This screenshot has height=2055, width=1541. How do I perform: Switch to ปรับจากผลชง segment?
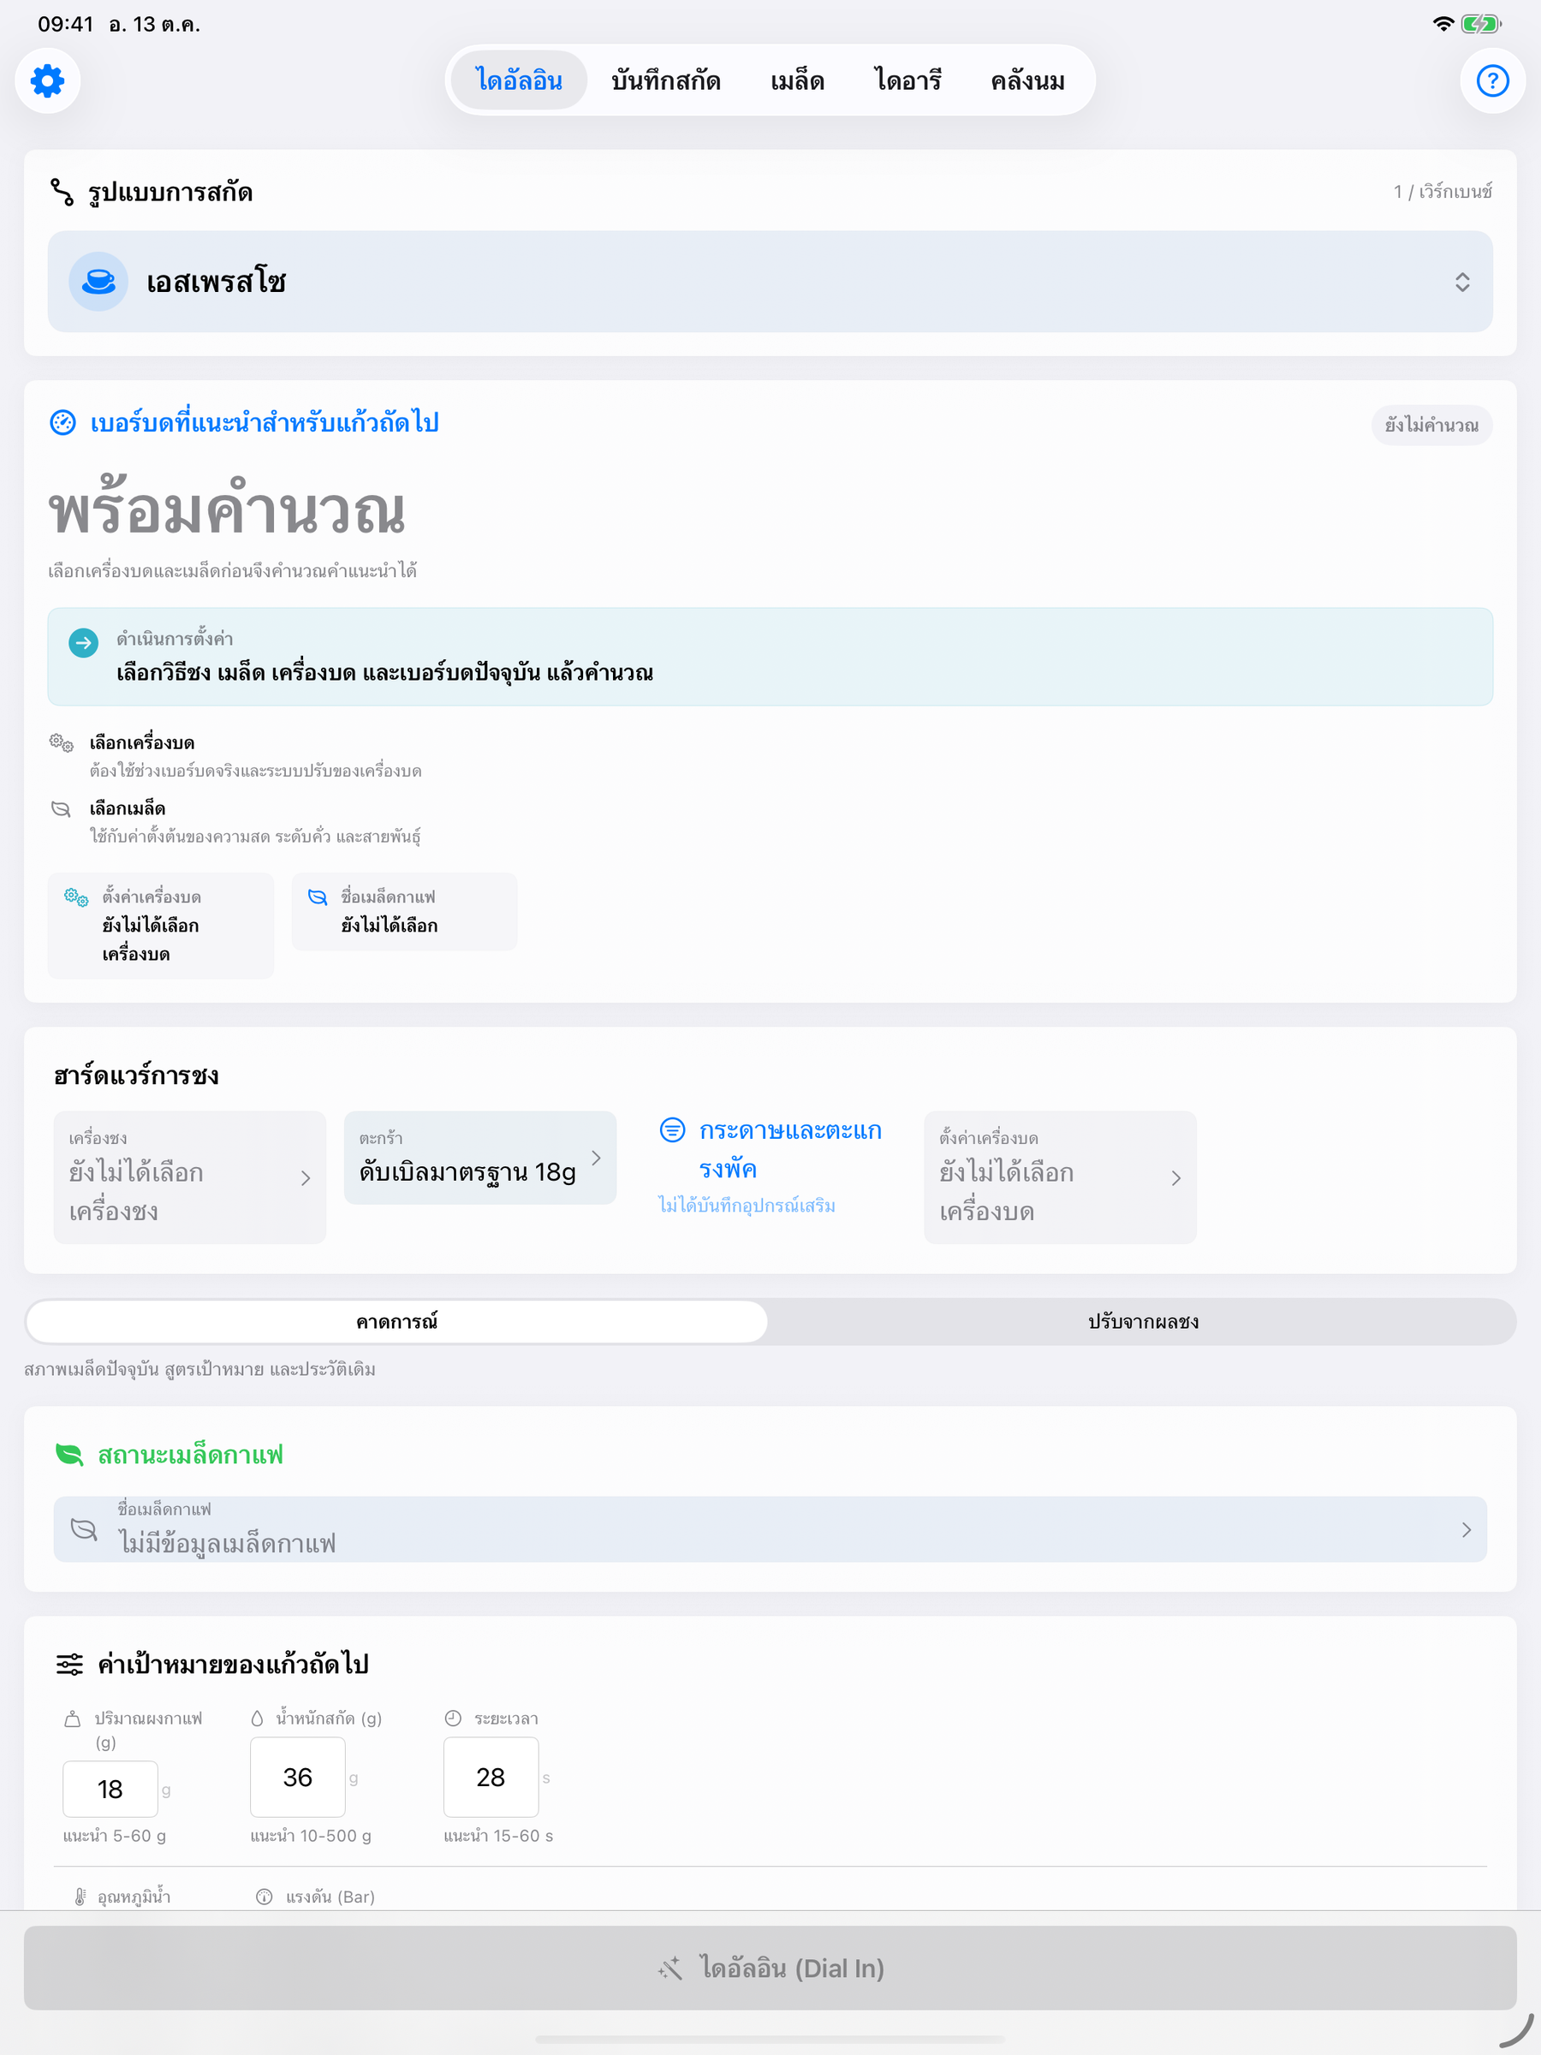pos(1143,1321)
